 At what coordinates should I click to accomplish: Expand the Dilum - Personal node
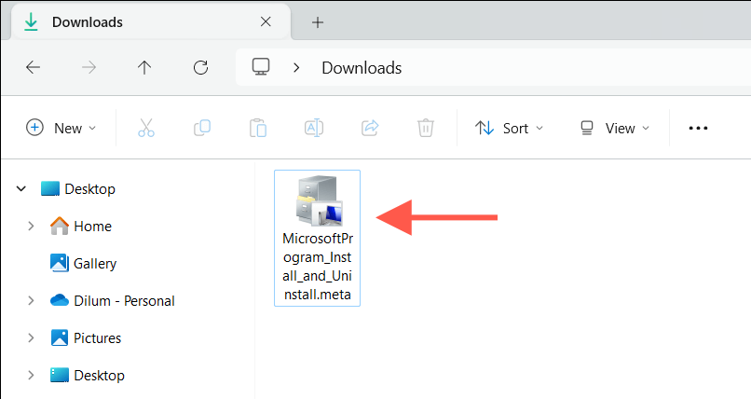click(31, 300)
